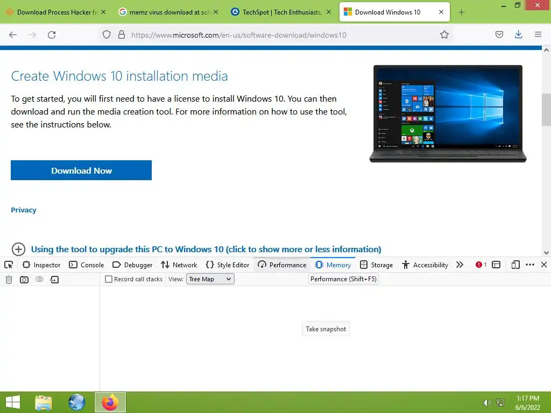Screen dimensions: 551x413
Task: Open the Tree Map view dropdown
Action: click(210, 279)
